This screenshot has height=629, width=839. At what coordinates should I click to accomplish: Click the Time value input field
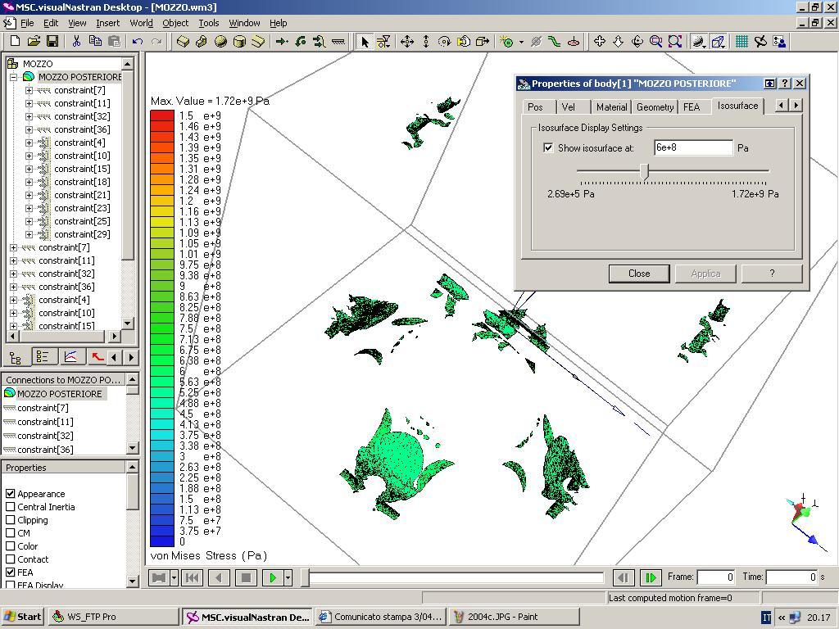(x=791, y=577)
